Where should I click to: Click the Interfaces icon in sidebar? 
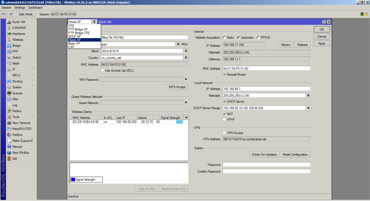point(9,34)
